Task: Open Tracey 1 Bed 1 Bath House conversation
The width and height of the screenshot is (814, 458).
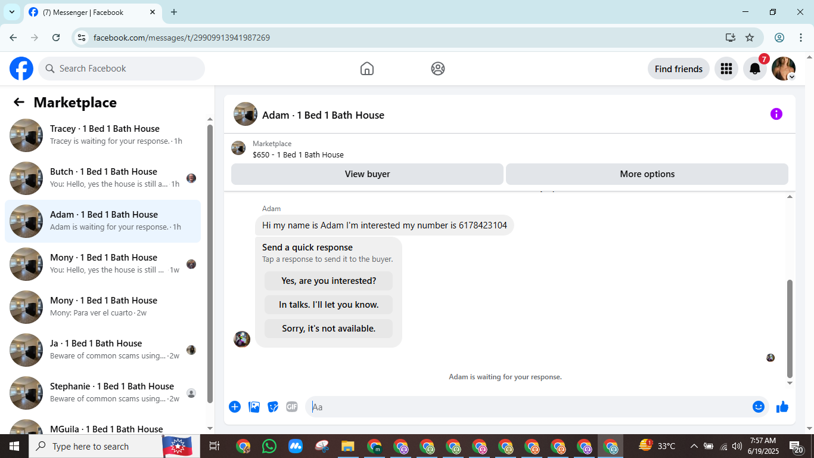Action: click(x=102, y=135)
